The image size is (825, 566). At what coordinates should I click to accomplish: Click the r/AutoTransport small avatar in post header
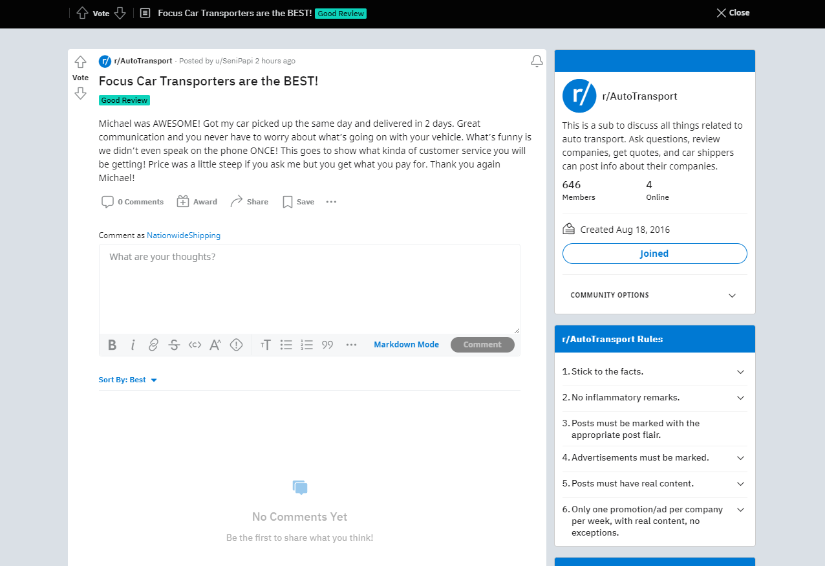[105, 61]
